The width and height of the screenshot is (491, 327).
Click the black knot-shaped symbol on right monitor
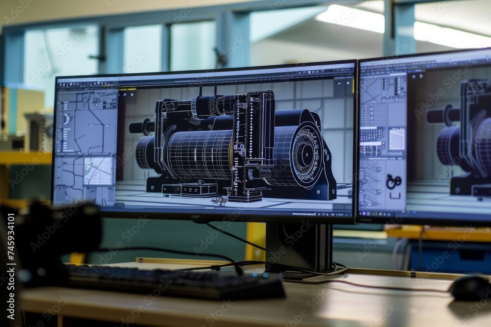tap(394, 181)
